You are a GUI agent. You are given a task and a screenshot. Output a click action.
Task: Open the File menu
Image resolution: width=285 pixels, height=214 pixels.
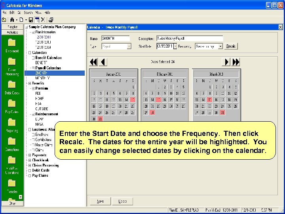(4, 13)
